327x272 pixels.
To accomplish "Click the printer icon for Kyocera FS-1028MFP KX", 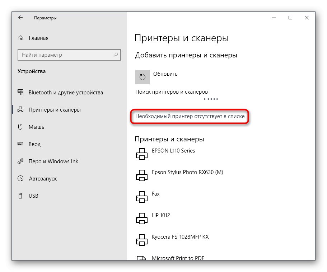I will point(141,240).
